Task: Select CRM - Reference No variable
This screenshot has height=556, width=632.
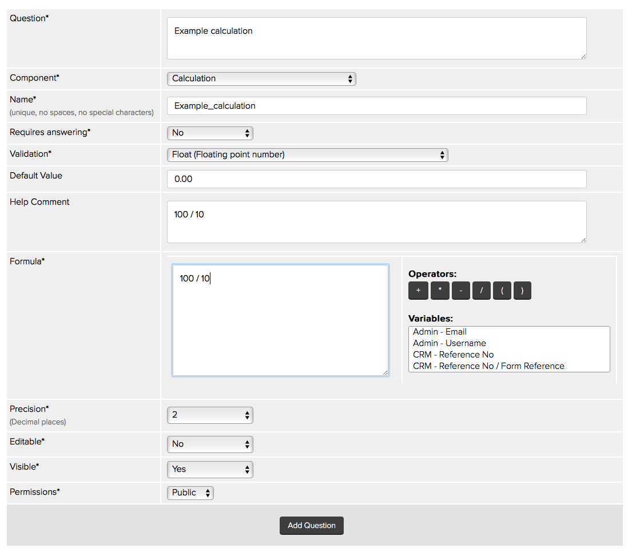Action: pyautogui.click(x=454, y=355)
